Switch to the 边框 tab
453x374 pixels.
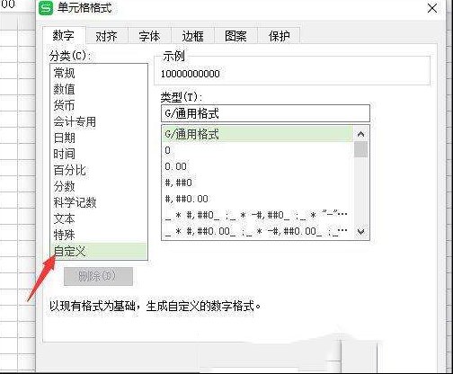pyautogui.click(x=192, y=36)
